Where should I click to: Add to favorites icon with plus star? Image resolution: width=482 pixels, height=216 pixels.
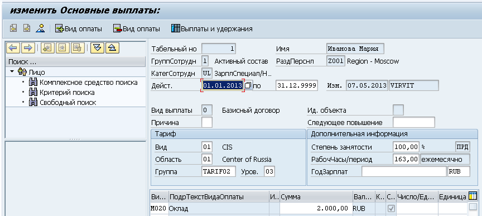pos(47,47)
